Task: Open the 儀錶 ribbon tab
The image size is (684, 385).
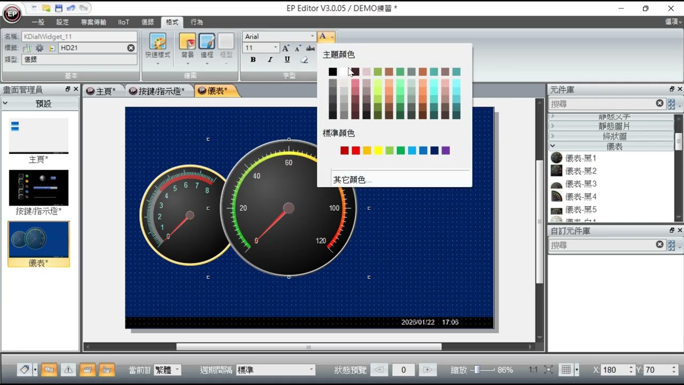Action: click(147, 22)
